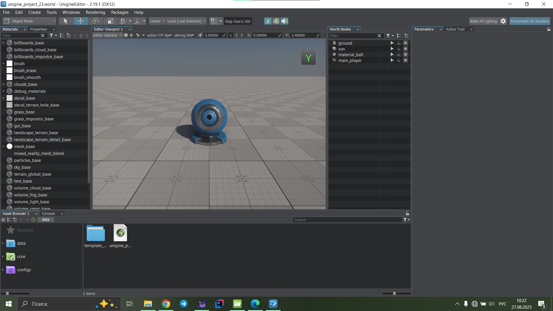This screenshot has width=553, height=311.
Task: Click Precompile All Shaders button
Action: [x=529, y=21]
